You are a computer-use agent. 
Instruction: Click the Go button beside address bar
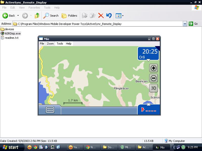[x=194, y=24]
